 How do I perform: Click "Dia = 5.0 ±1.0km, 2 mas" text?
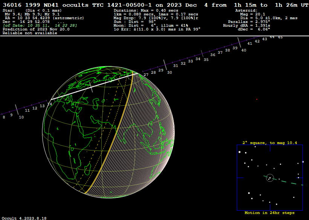pyautogui.click(x=269, y=18)
